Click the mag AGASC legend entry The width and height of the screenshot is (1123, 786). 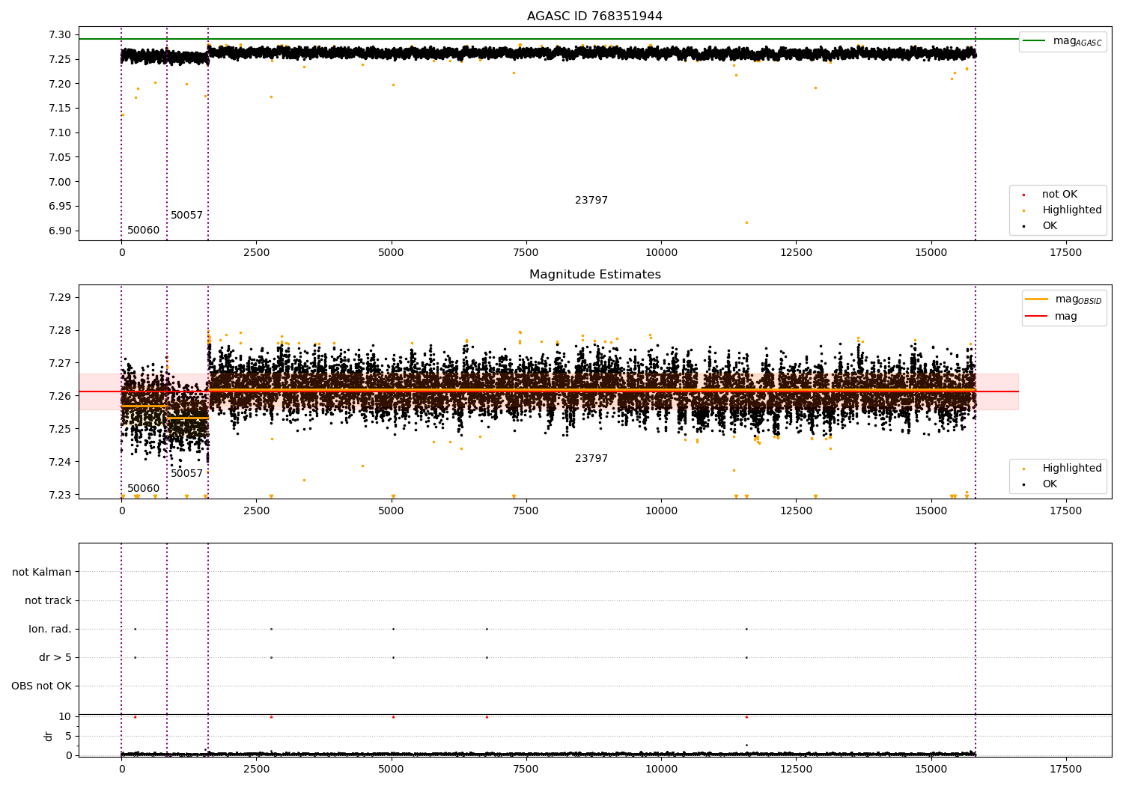[x=1062, y=41]
